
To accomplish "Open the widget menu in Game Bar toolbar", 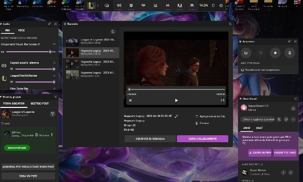I will pos(107,5).
